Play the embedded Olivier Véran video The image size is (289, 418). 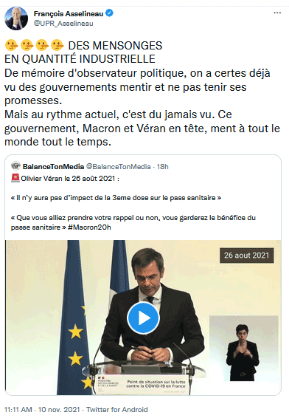[x=143, y=318]
